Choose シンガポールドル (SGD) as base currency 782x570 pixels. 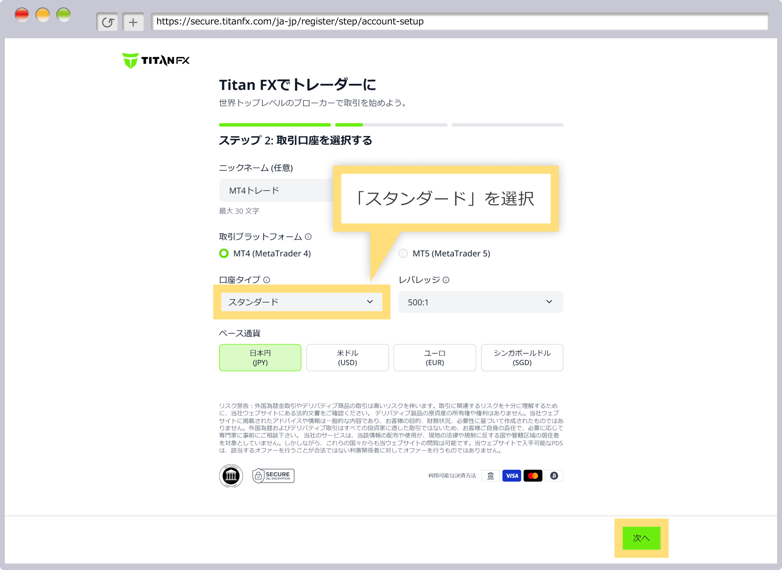coord(522,357)
